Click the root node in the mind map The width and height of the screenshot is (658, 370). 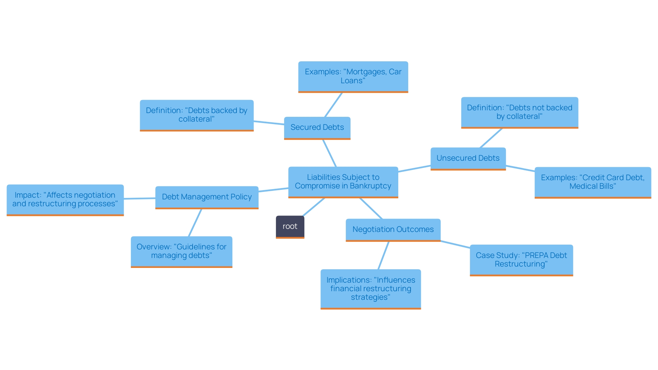pyautogui.click(x=290, y=226)
